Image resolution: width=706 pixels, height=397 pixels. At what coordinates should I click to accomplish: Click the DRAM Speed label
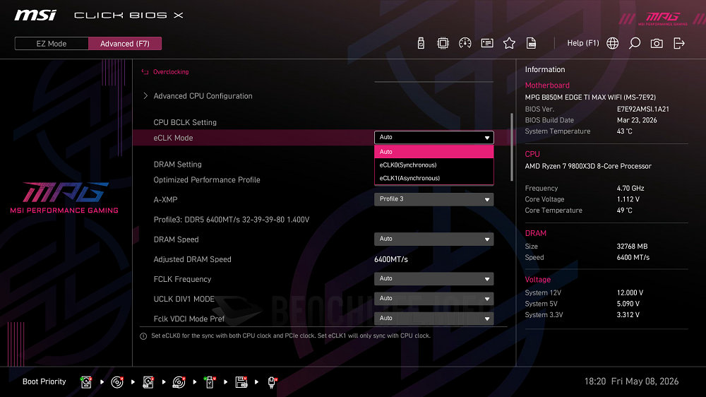pos(176,239)
